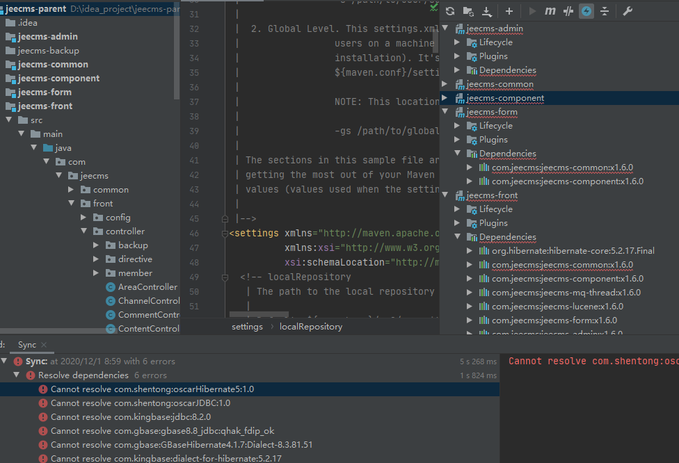The width and height of the screenshot is (679, 463).
Task: Collapse the jeecms-admin Maven module
Action: (445, 29)
